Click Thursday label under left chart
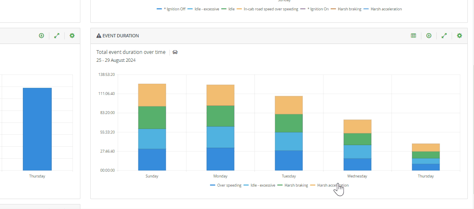Viewport: 474px width, 209px height. [37, 176]
